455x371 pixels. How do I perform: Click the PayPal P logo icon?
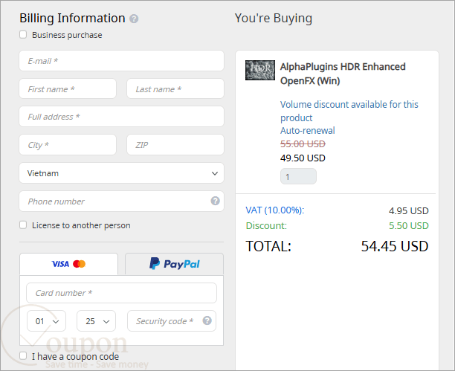pyautogui.click(x=155, y=263)
